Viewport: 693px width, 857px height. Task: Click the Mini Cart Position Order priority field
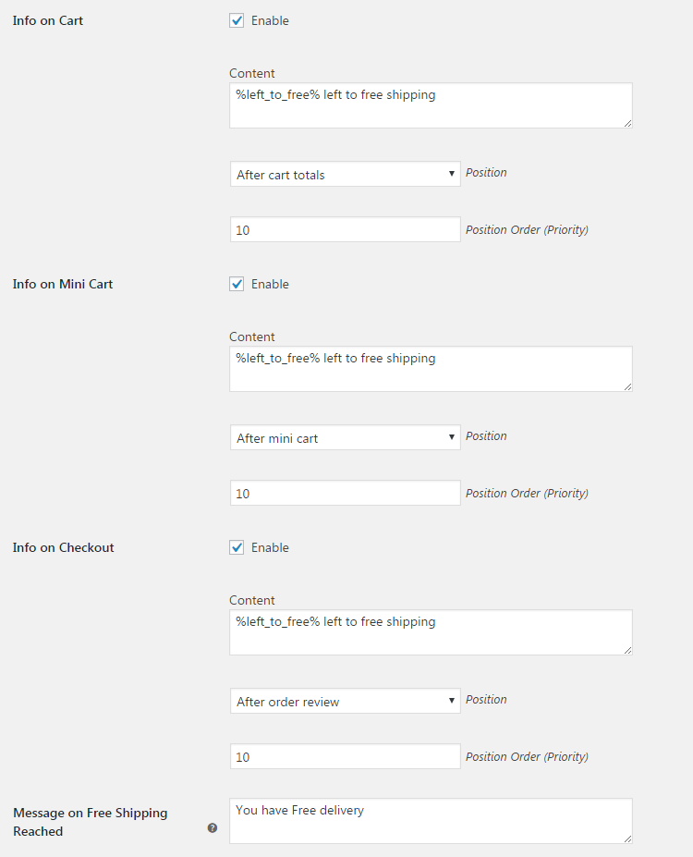click(x=346, y=493)
